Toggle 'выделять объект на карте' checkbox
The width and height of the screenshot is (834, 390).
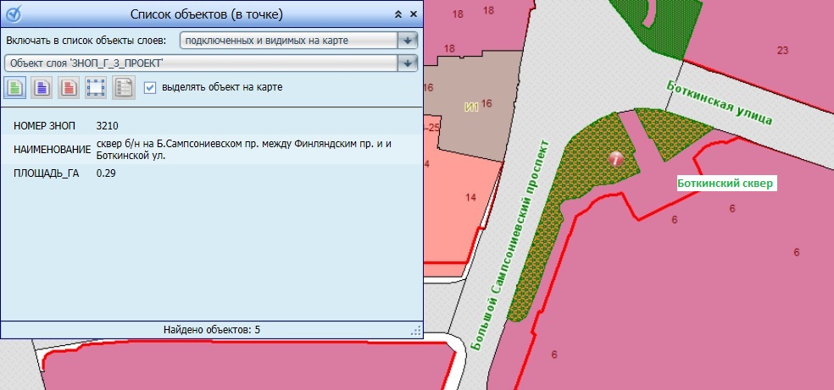point(150,86)
